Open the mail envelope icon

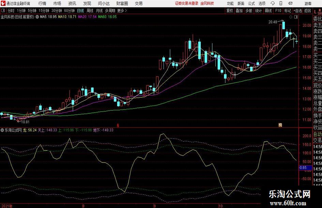[x=290, y=3]
